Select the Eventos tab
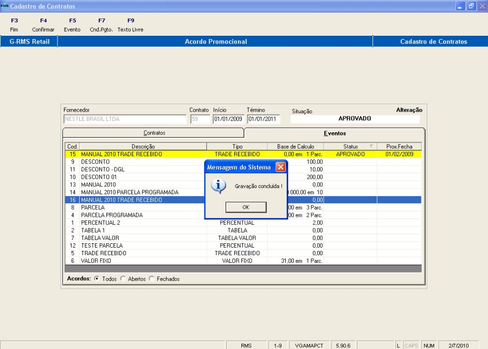 coord(335,133)
